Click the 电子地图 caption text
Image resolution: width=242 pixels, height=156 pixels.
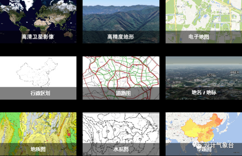(199, 37)
